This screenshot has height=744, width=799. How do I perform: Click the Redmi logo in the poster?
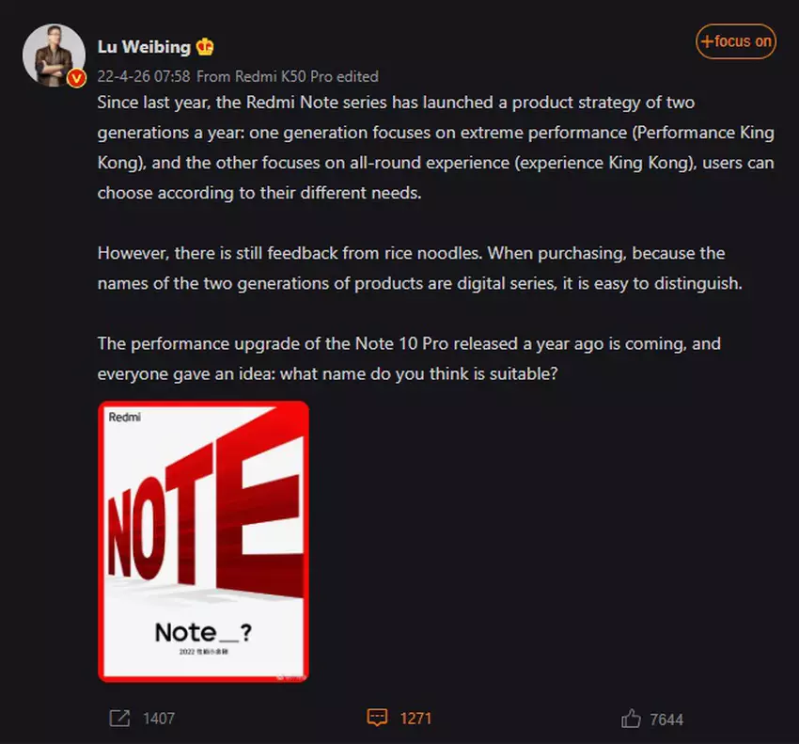[x=124, y=417]
